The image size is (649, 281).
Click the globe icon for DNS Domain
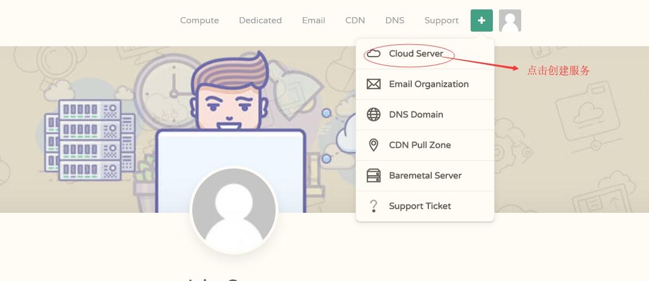pos(373,114)
